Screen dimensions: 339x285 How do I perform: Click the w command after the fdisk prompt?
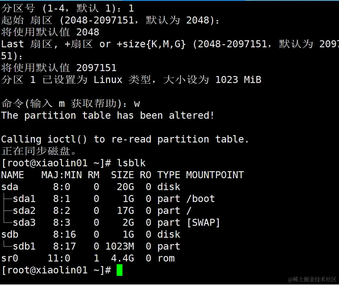click(x=138, y=103)
